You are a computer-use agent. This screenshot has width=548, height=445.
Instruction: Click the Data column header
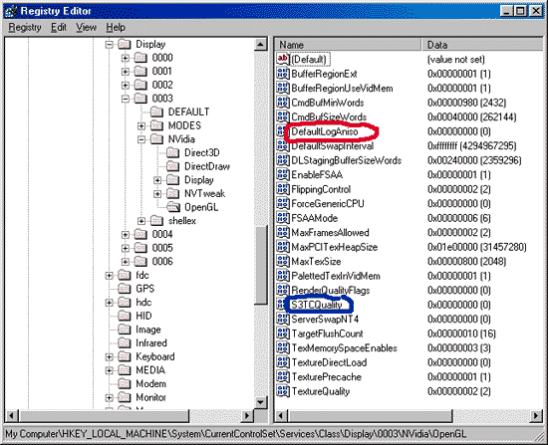tap(482, 45)
